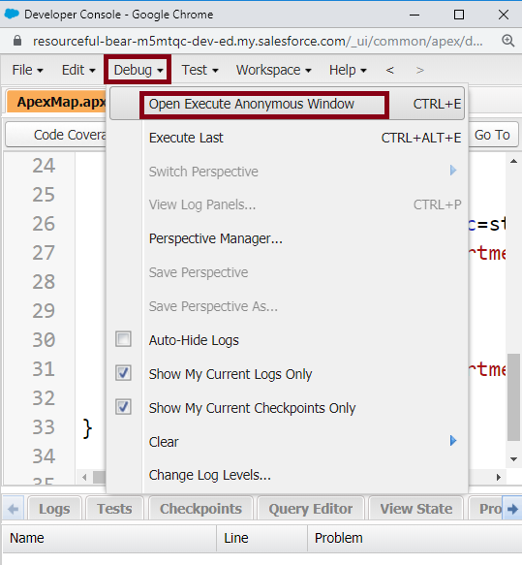Click the back '<' navigation button
Viewport: 522px width, 565px height.
390,70
